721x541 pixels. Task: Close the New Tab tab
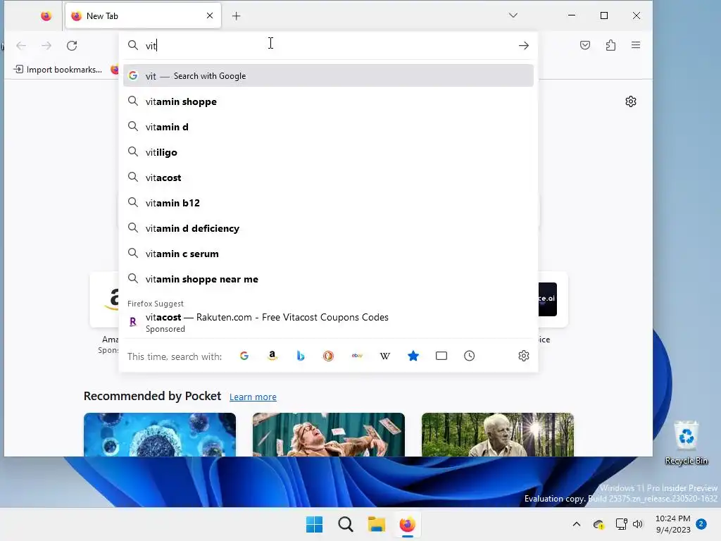coord(210,15)
